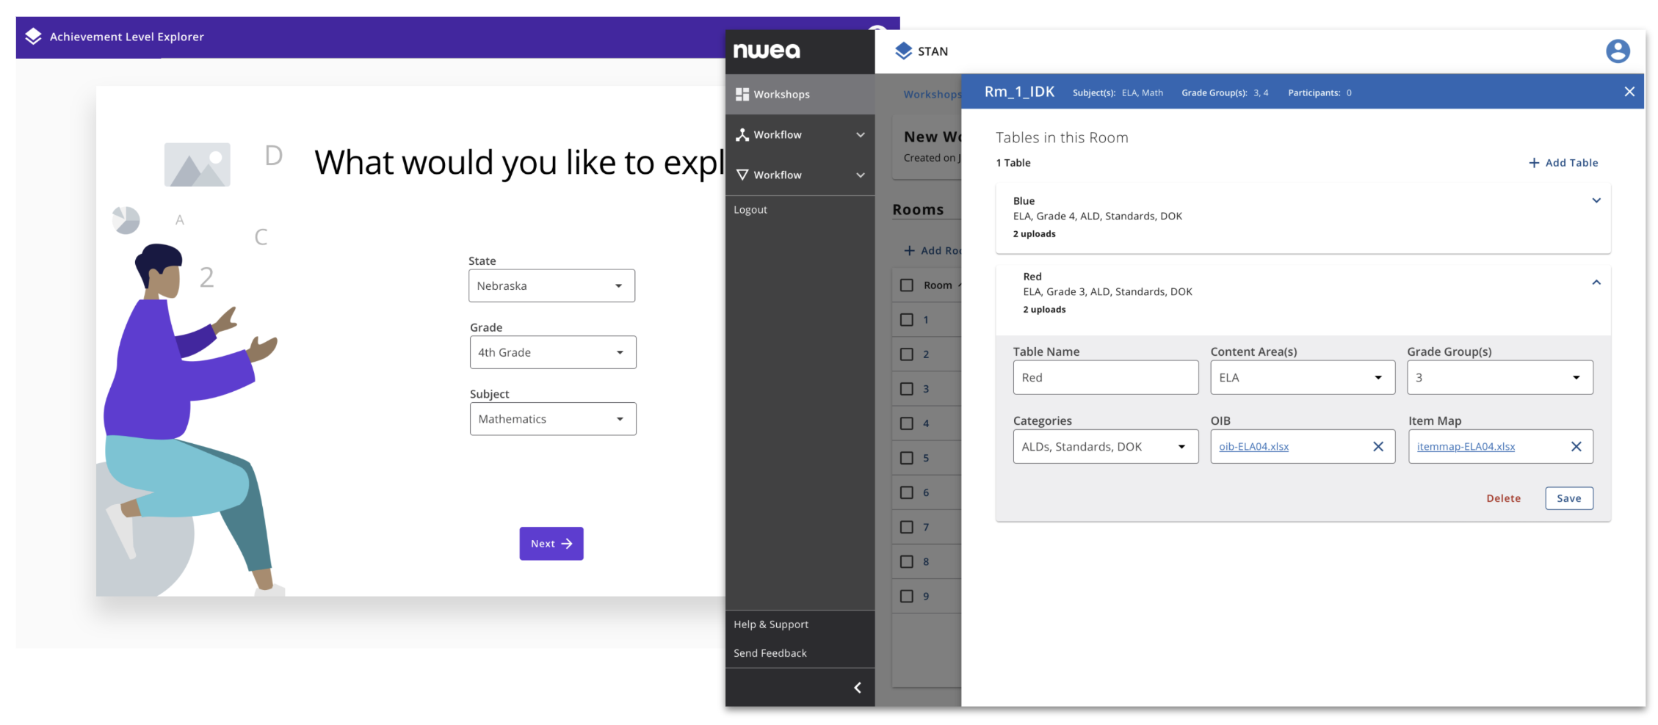Remove the itemmap-ELA04.xlsx upload
Image resolution: width=1658 pixels, height=725 pixels.
pyautogui.click(x=1576, y=447)
